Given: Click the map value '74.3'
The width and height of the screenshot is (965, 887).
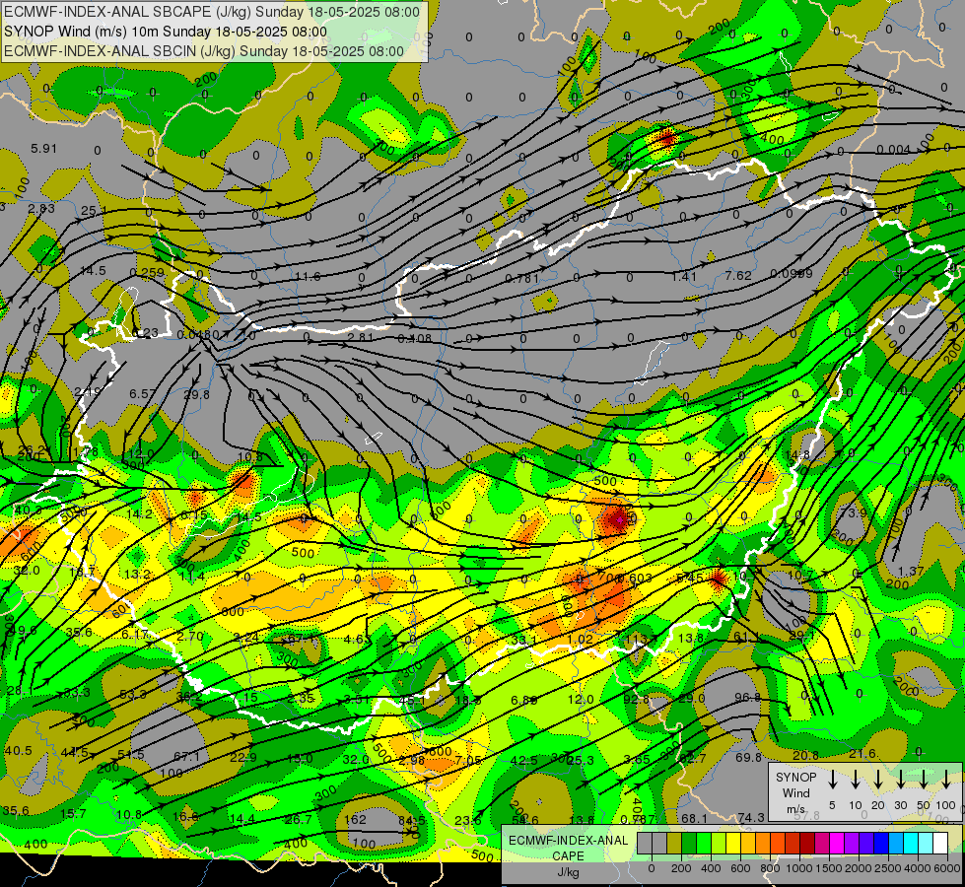Looking at the screenshot, I should click(751, 817).
